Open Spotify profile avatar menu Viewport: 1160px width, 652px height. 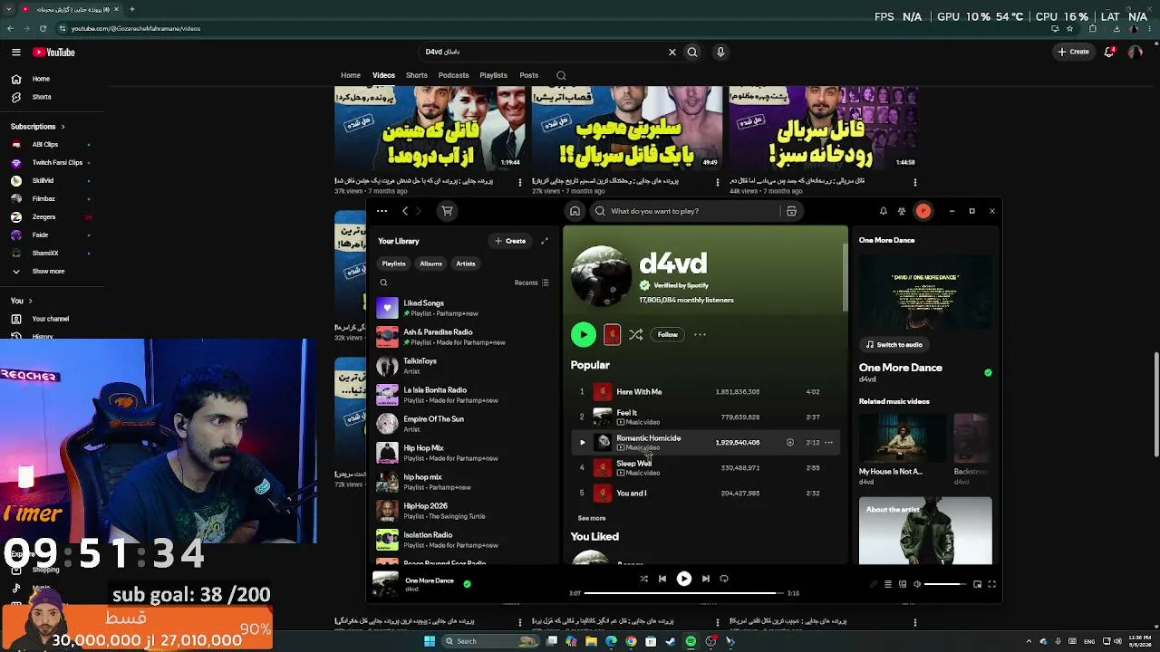pos(923,211)
